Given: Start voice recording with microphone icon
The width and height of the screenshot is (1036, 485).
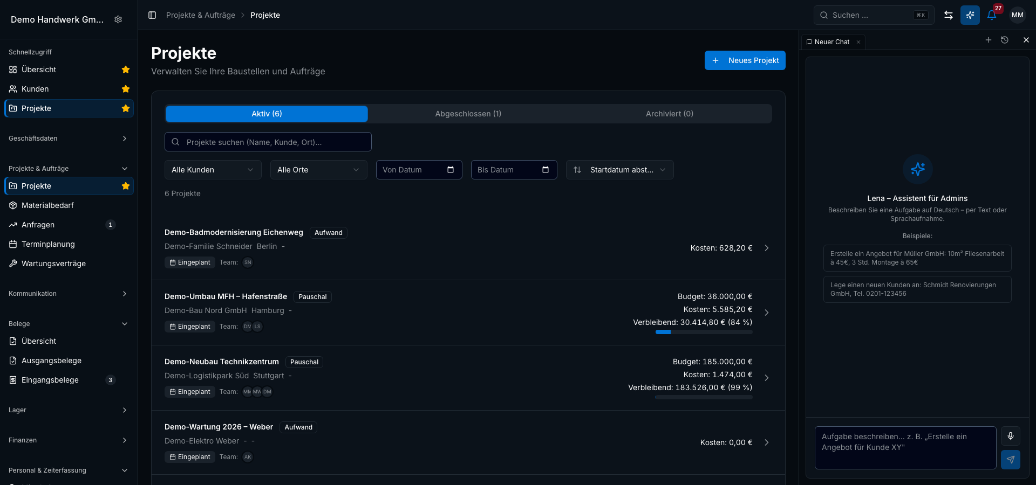Looking at the screenshot, I should tap(1011, 436).
